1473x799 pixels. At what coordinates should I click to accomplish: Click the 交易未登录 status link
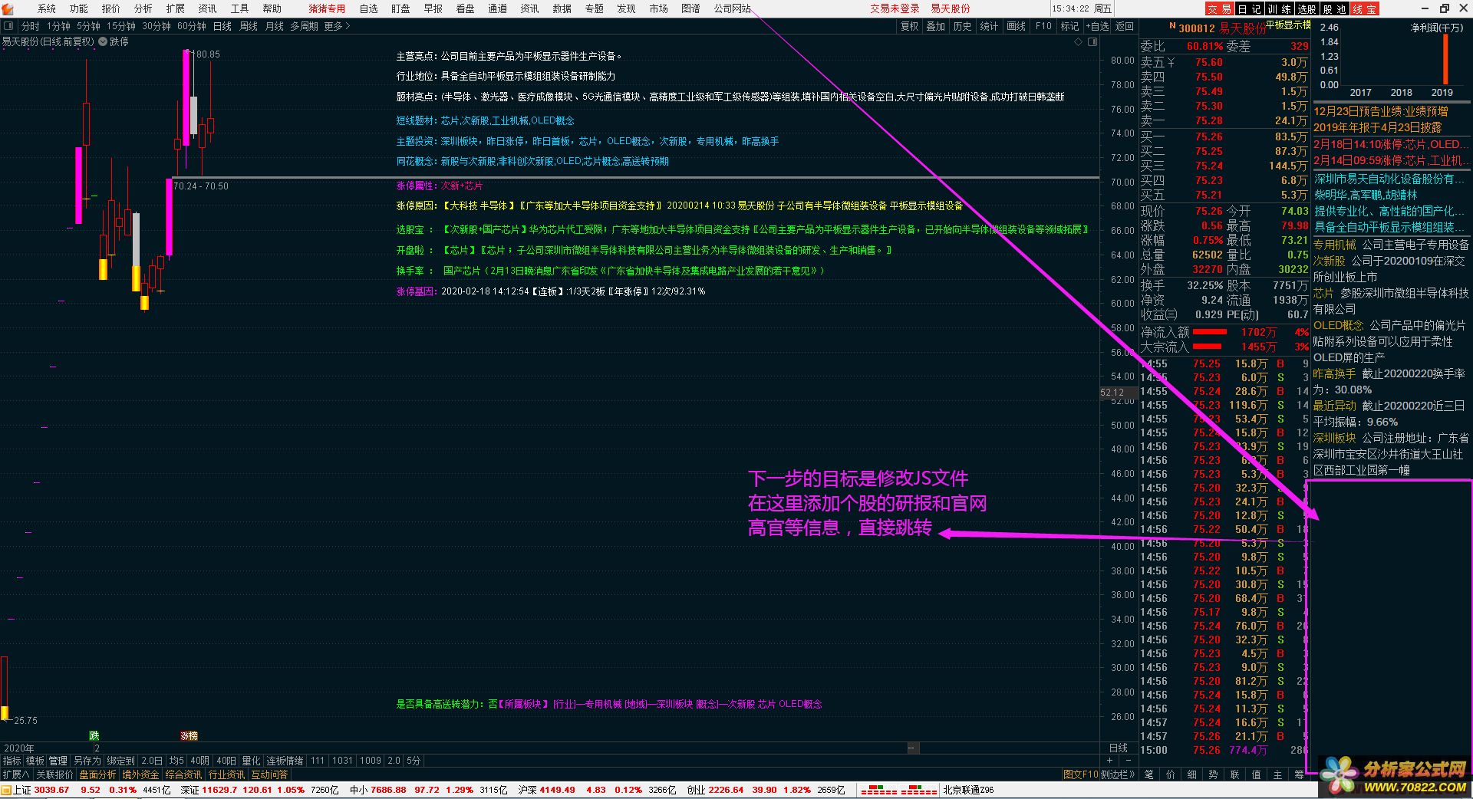895,8
